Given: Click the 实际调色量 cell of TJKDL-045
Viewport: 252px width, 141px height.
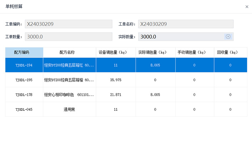Looking at the screenshot, I should (x=156, y=109).
